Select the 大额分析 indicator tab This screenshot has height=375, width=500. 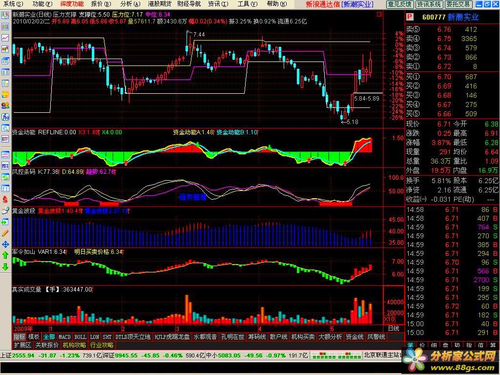point(330,337)
